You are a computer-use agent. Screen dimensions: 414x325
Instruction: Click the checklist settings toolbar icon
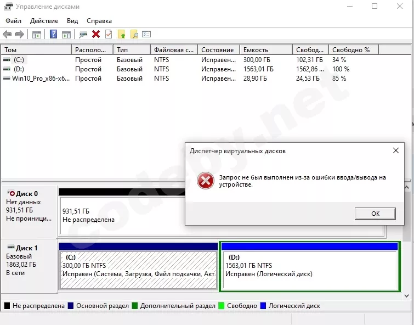[146, 34]
